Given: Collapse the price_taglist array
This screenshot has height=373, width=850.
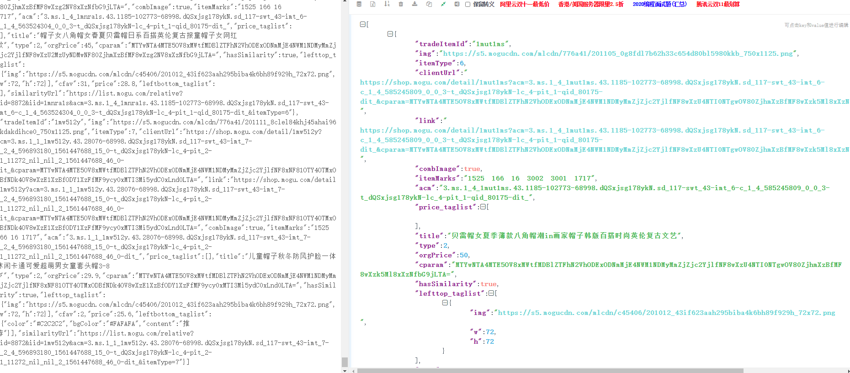Looking at the screenshot, I should (483, 207).
